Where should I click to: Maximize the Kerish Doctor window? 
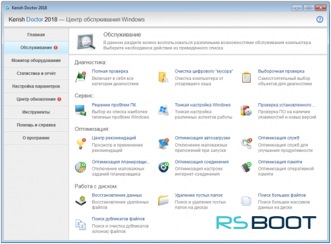[x=308, y=8]
